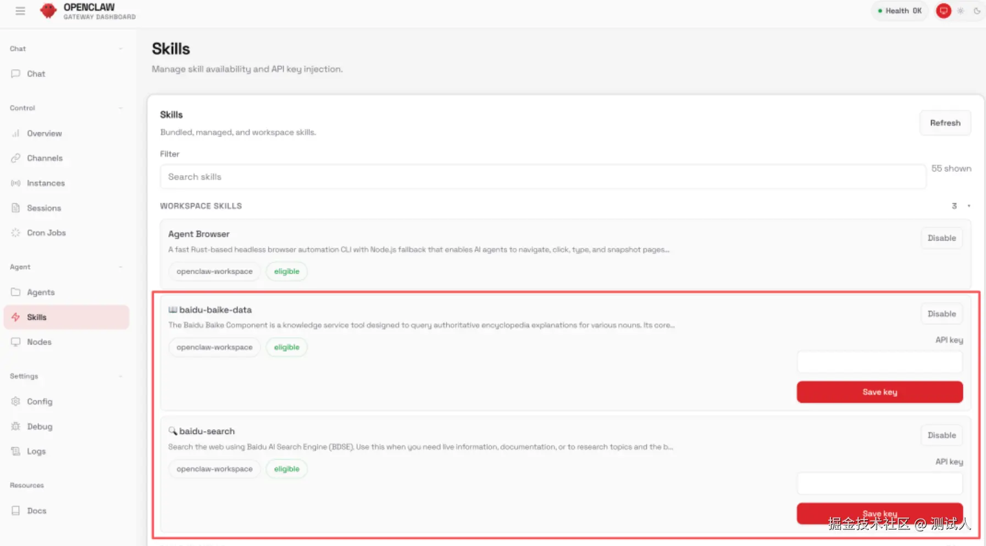This screenshot has width=986, height=546.
Task: Save the baidu-baike-data API key
Action: point(879,392)
